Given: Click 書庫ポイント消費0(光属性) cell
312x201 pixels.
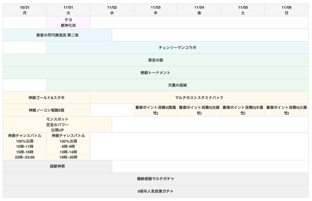Looking at the screenshot, I should tap(199, 110).
